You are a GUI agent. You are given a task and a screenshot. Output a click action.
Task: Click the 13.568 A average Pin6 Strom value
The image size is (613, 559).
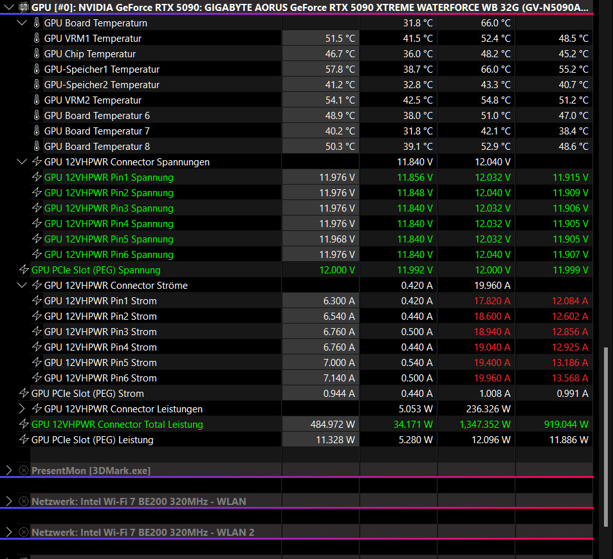[570, 378]
